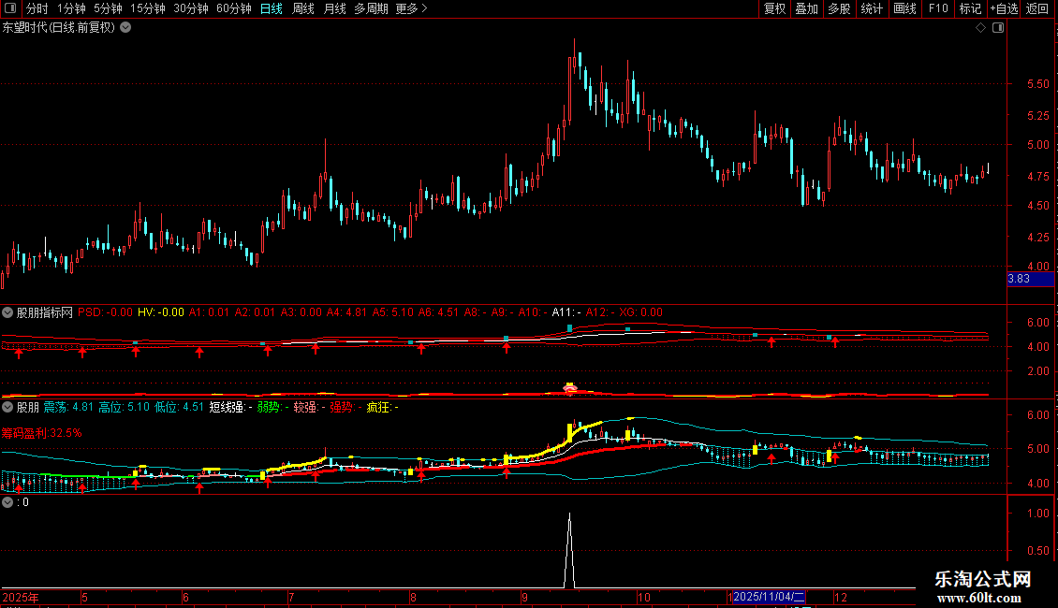This screenshot has width=1058, height=608.
Task: Open the 多股 multi-stock view
Action: [840, 8]
